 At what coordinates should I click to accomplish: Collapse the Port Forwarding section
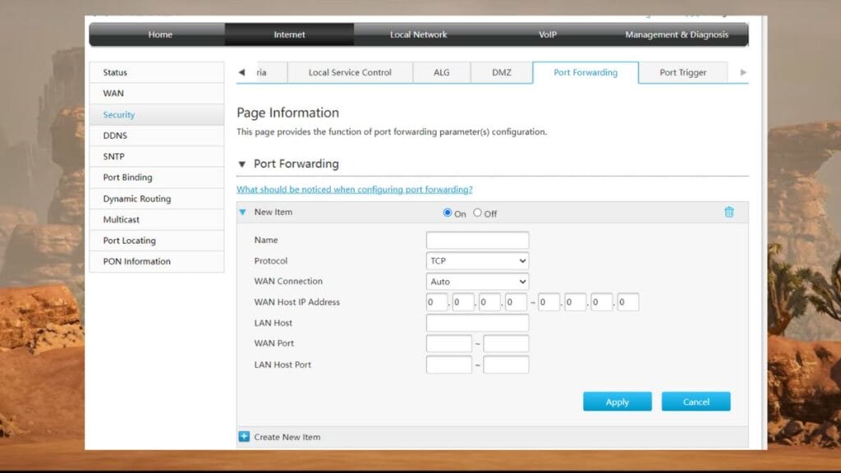(x=242, y=164)
